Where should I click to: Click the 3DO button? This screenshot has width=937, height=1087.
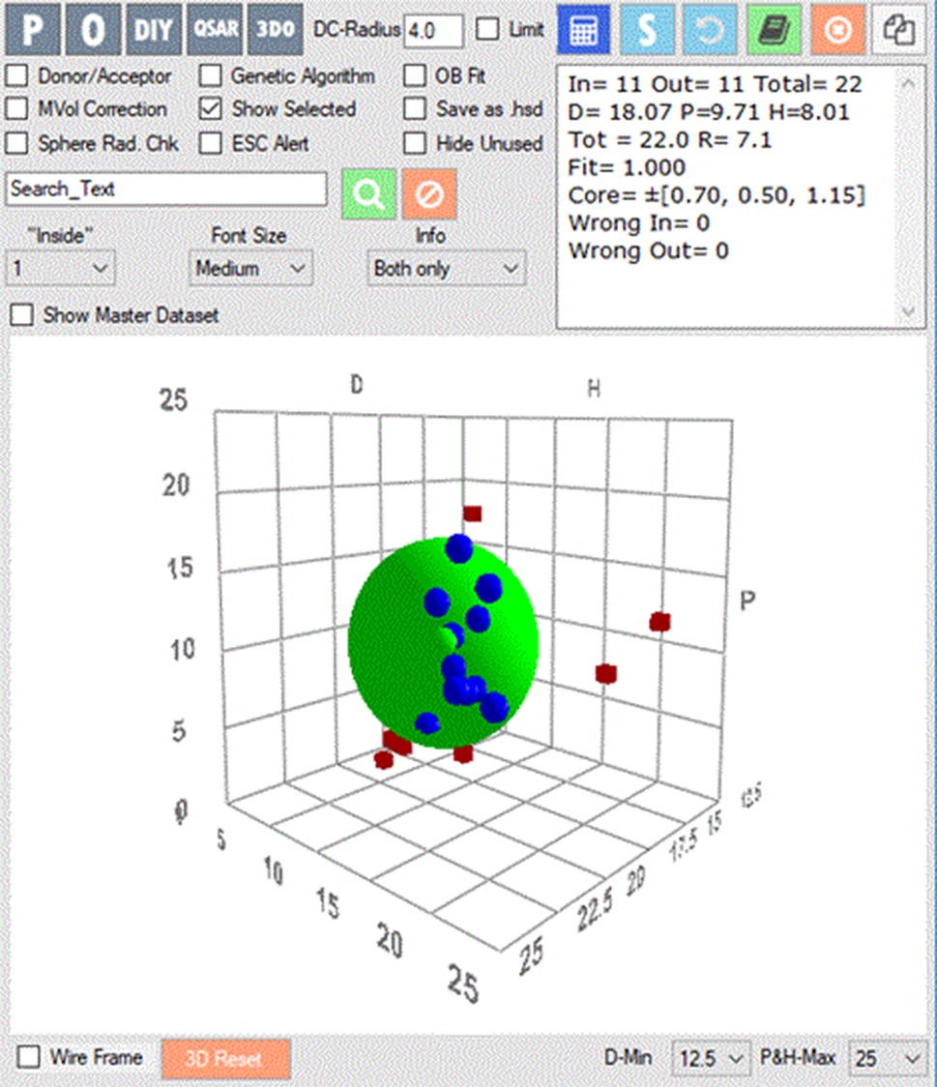point(276,30)
